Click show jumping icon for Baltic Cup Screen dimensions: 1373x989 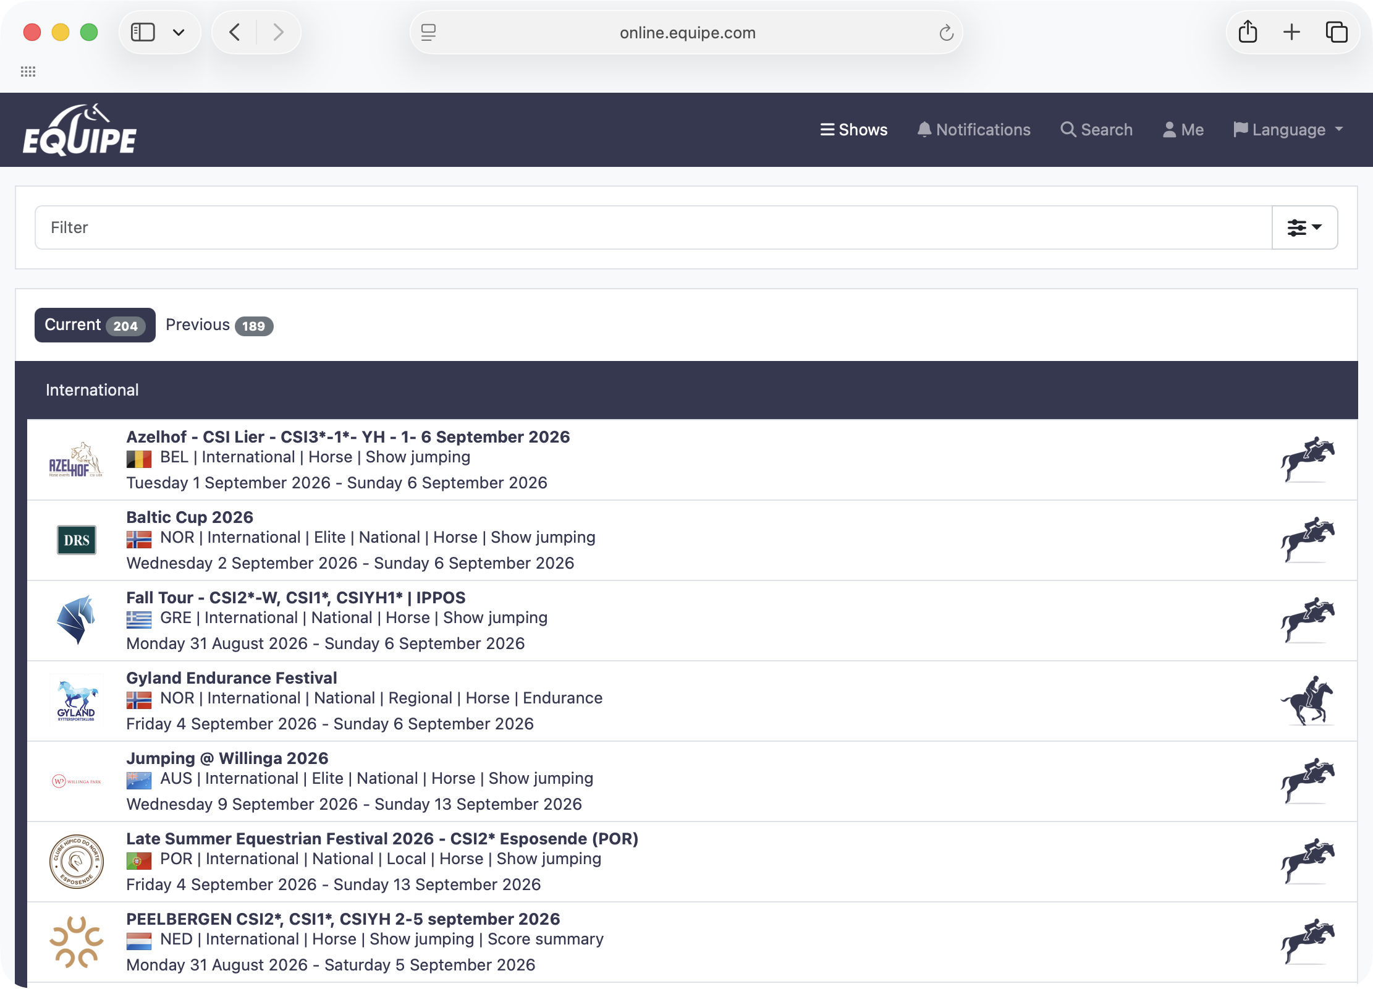pyautogui.click(x=1307, y=540)
